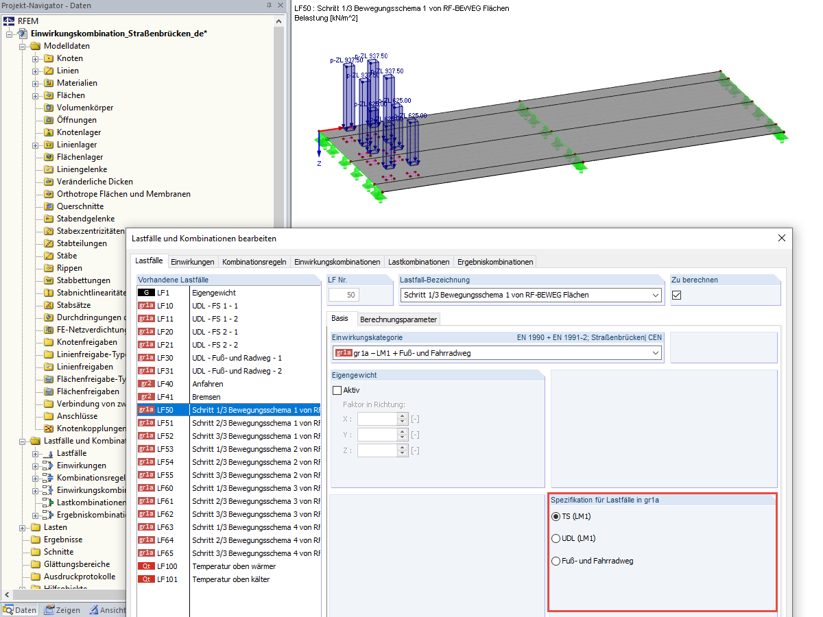The width and height of the screenshot is (823, 617).
Task: Collapse the Modelldaten folder
Action: [23, 46]
